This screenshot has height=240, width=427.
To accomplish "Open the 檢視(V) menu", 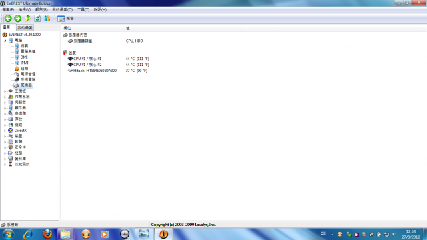I will 25,9.
